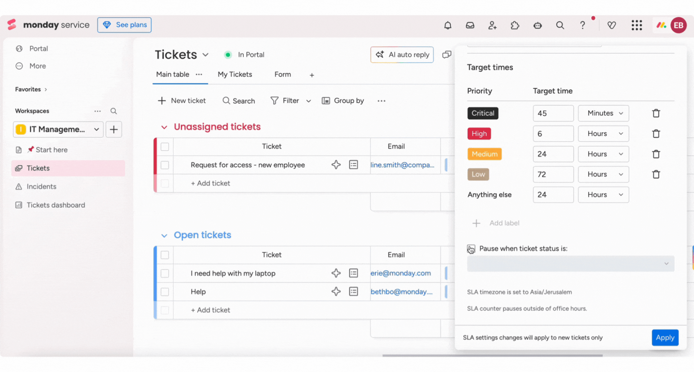This screenshot has width=694, height=372.
Task: Delete the Critical priority row
Action: pos(656,113)
